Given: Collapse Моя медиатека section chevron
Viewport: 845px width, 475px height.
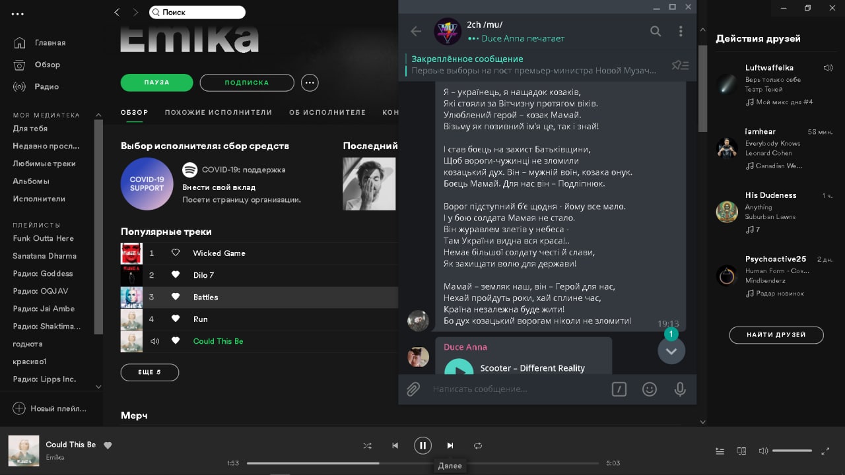Looking at the screenshot, I should (98, 115).
